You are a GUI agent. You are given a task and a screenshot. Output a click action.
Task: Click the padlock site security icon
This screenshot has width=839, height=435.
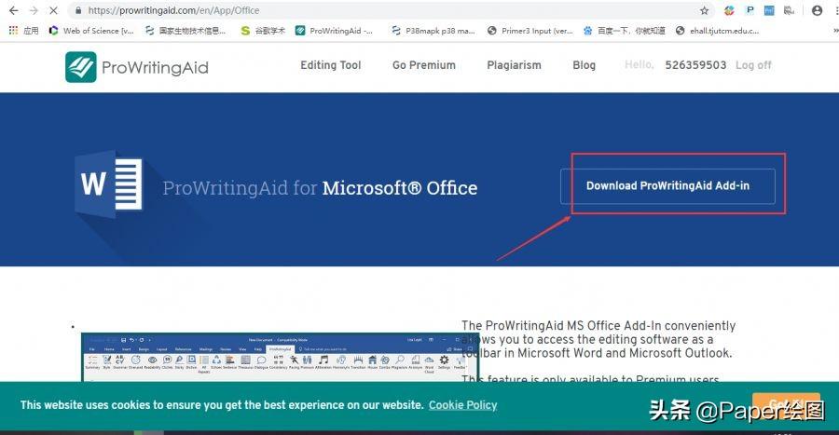coord(78,10)
